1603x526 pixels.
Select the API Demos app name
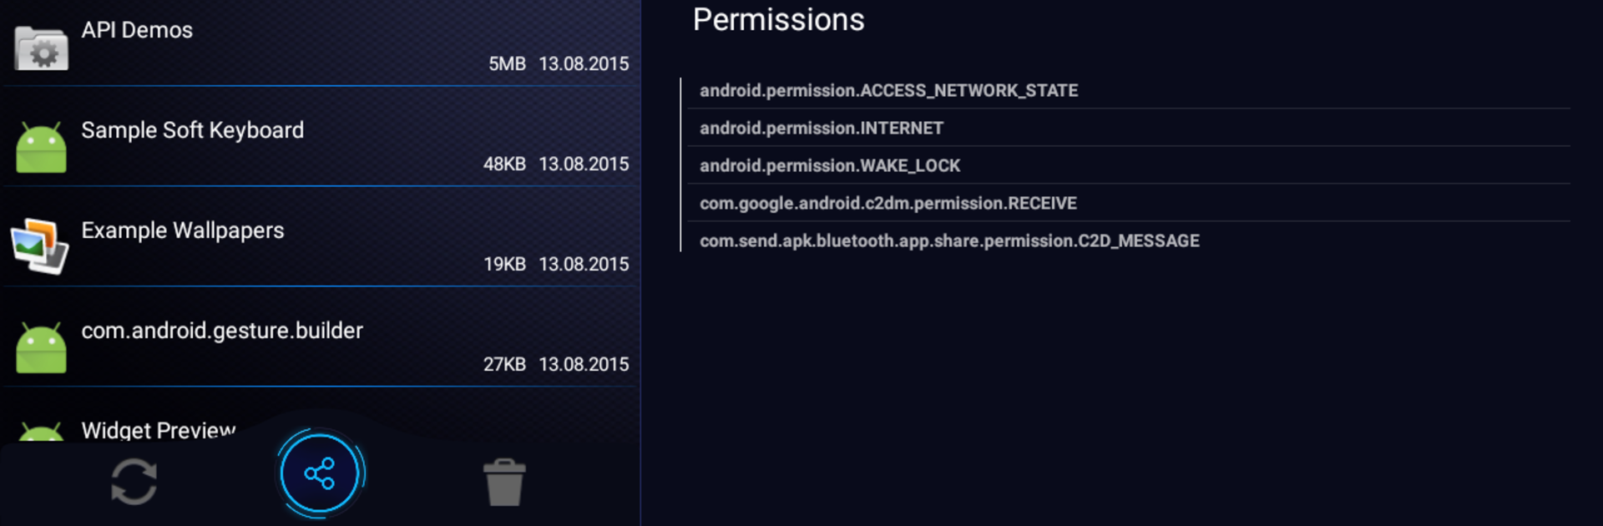click(137, 30)
